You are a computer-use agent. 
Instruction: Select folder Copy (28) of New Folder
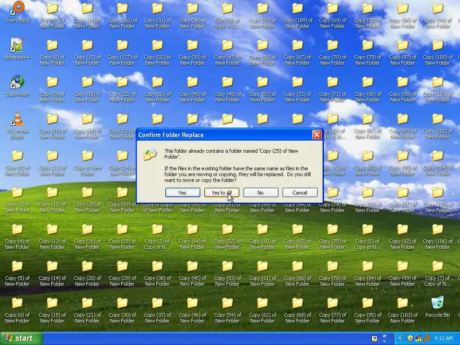coord(122,237)
